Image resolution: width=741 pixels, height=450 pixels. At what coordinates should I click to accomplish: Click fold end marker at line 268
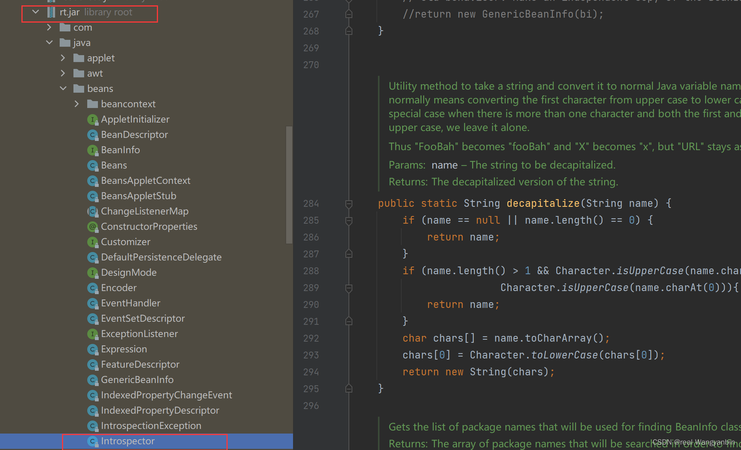point(349,31)
